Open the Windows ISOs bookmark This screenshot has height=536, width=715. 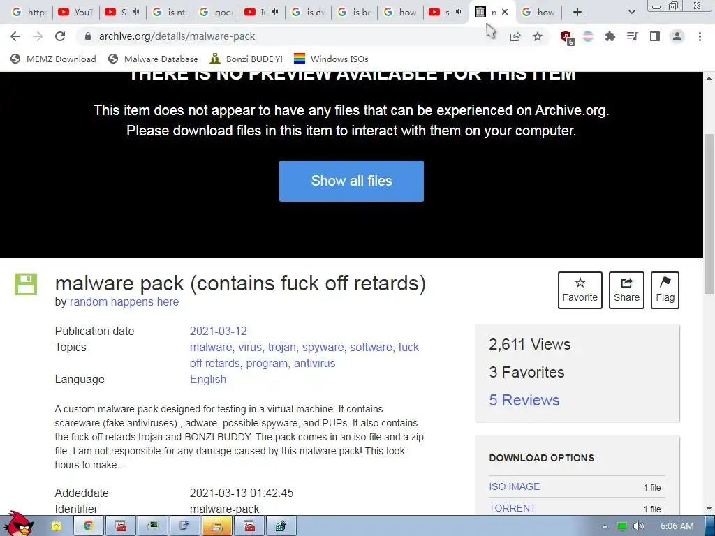click(331, 59)
